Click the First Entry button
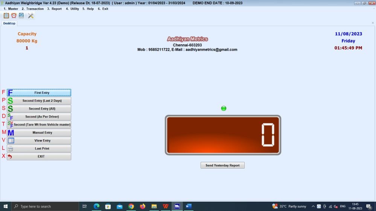The image size is (376, 211). [39, 93]
